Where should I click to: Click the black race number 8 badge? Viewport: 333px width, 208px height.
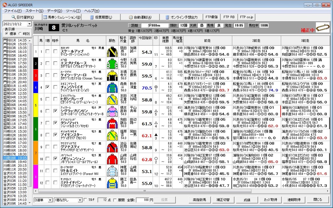click(x=54, y=28)
